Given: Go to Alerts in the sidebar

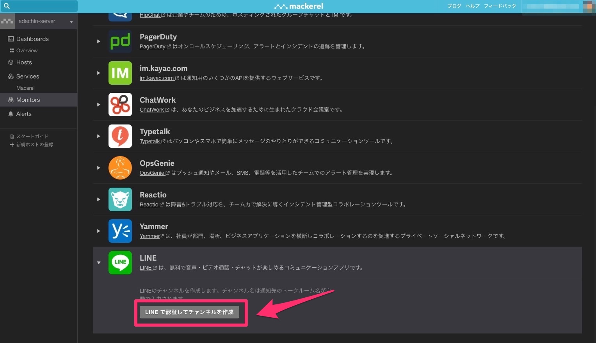Looking at the screenshot, I should click(x=24, y=114).
